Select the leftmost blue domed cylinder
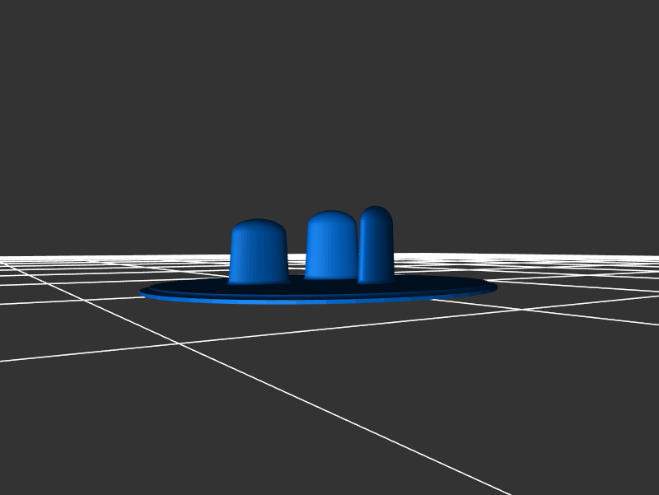 (258, 254)
